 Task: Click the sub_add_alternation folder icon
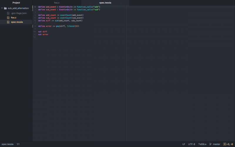(5, 8)
